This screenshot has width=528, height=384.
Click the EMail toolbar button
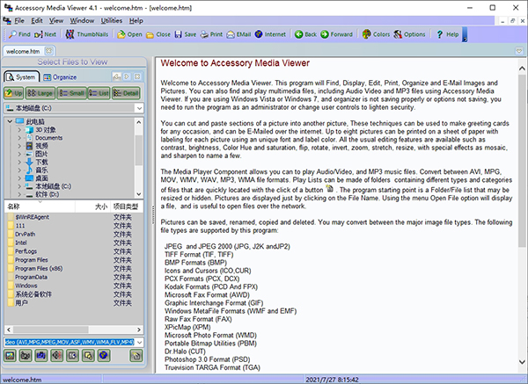tap(238, 34)
